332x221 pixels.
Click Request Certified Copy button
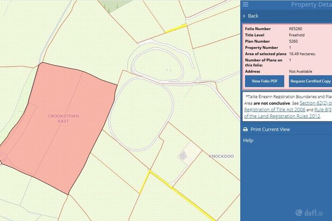pyautogui.click(x=310, y=81)
